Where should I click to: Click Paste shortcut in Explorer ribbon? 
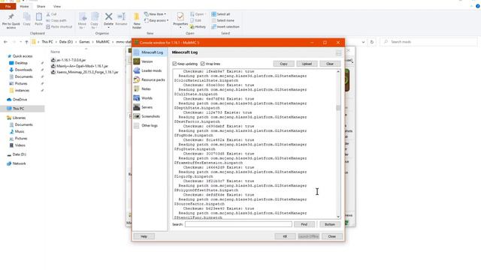tap(59, 27)
